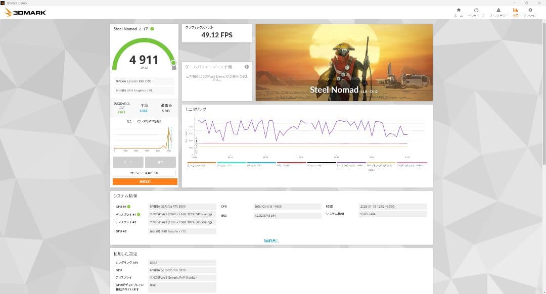Screen dimensions: 546x294
Task: Click the NVIDIA GeForce RTX 3090 score entry
Action: pos(143,81)
